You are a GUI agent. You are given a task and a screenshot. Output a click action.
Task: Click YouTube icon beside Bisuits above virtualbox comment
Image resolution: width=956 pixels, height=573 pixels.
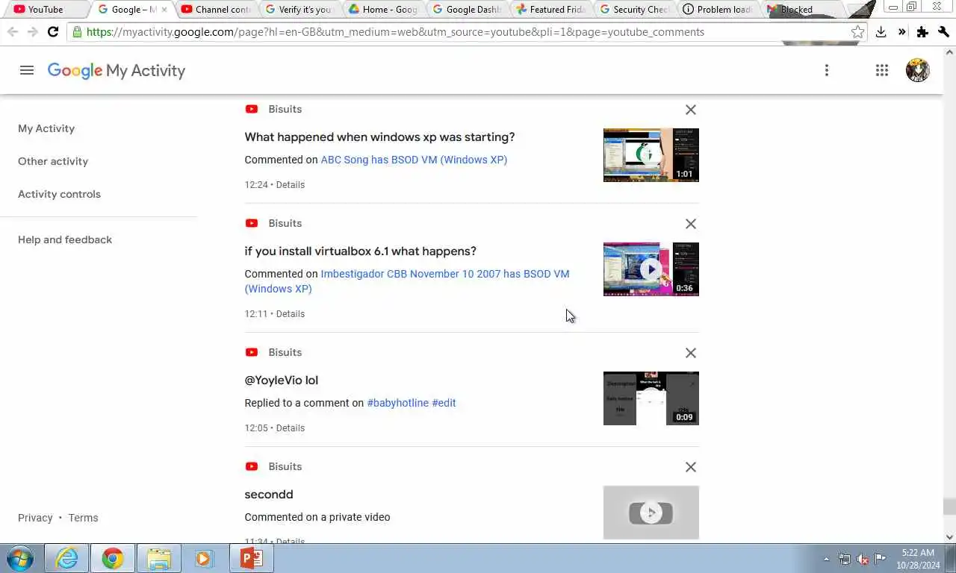click(x=252, y=223)
